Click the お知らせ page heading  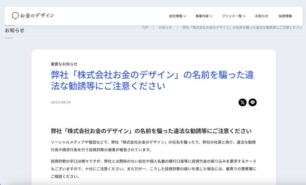click(15, 30)
